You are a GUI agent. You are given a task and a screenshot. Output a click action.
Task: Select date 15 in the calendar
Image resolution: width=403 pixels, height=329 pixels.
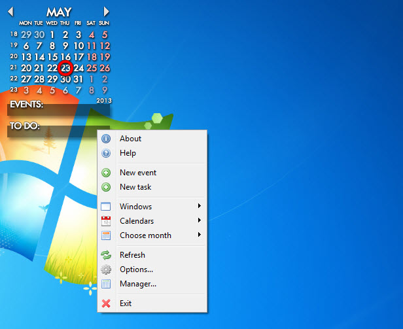(x=52, y=57)
